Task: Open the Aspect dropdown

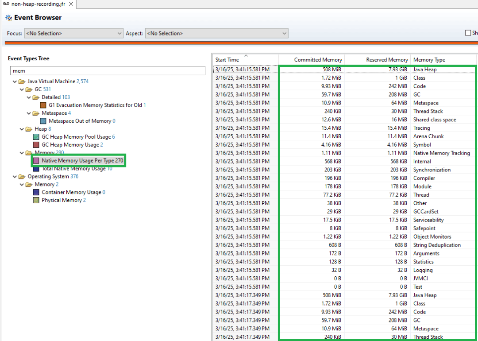Action: [216, 33]
